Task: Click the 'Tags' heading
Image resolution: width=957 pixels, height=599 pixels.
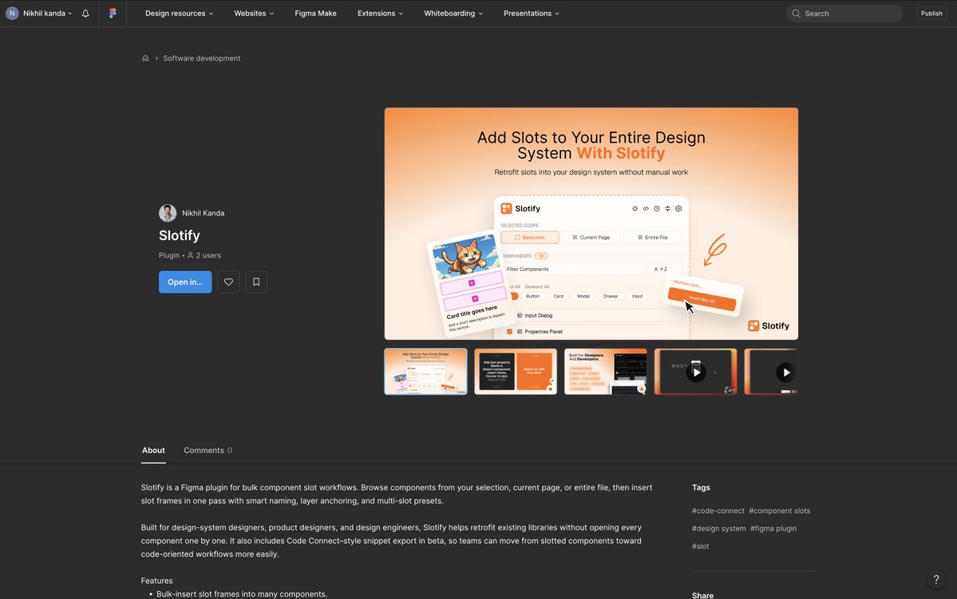Action: click(x=701, y=487)
